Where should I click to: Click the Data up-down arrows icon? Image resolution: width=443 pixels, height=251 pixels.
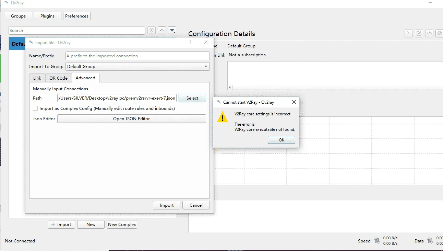click(430, 241)
